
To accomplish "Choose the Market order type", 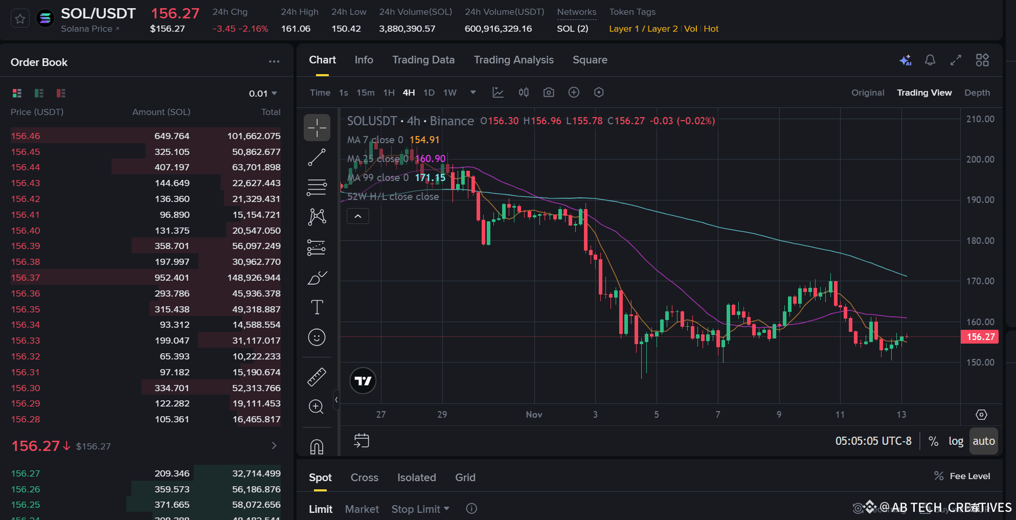I will (x=362, y=509).
